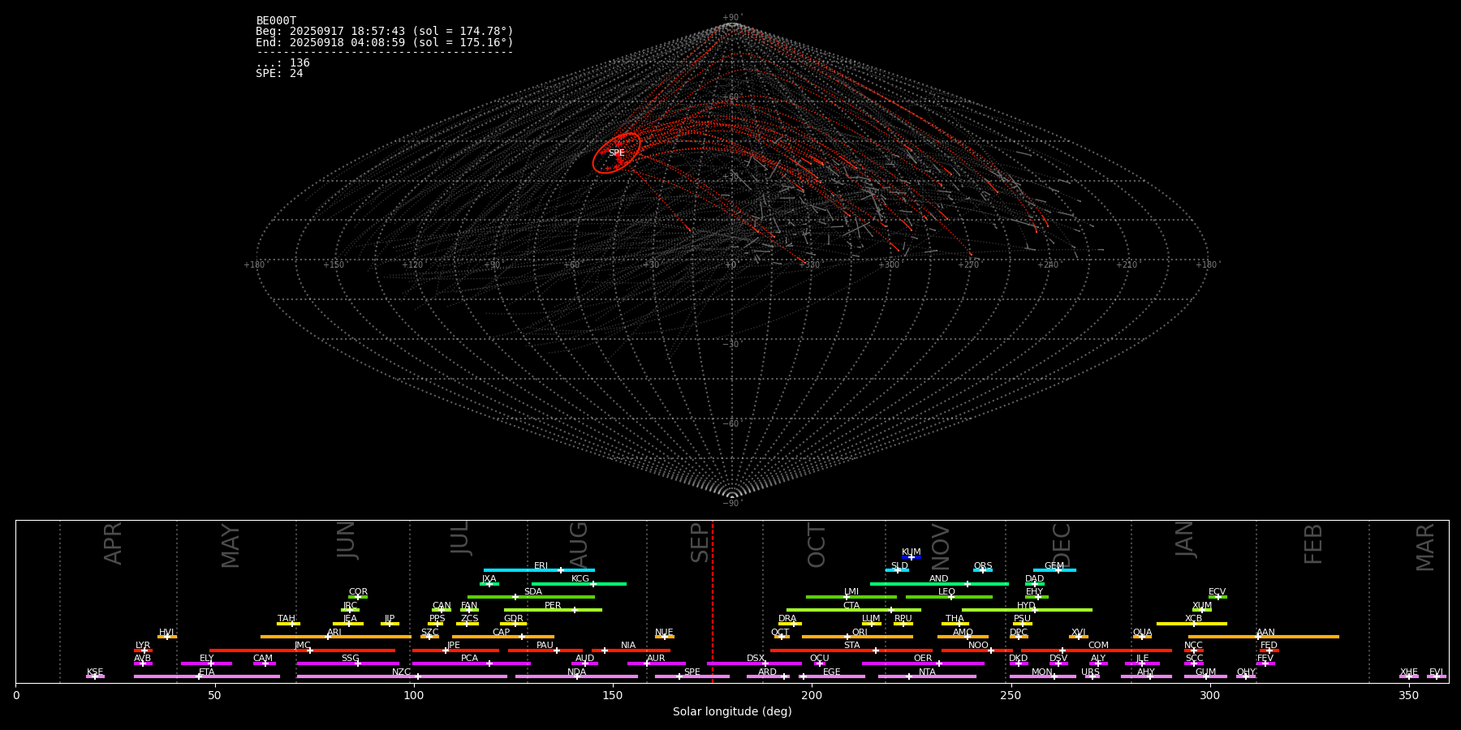Select the '...: 136' count line

point(282,63)
